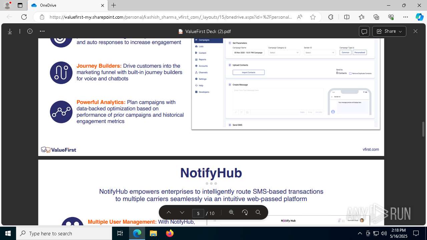Toggle split screen view

pos(347,17)
